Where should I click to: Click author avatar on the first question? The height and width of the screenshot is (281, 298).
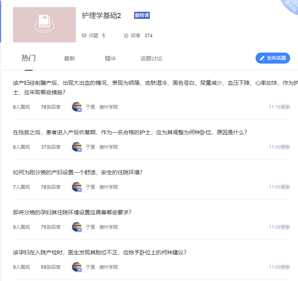pyautogui.click(x=77, y=107)
